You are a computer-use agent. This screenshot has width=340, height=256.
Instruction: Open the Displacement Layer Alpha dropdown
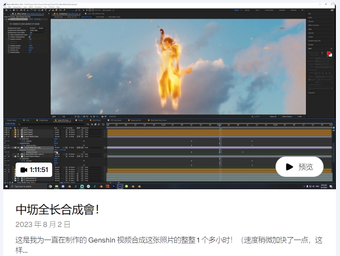tap(38, 32)
